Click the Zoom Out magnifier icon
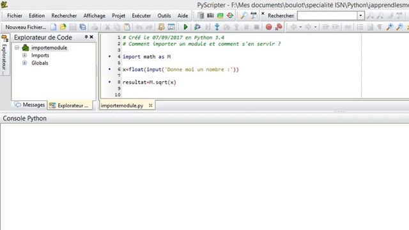The image size is (409, 230). pyautogui.click(x=399, y=27)
